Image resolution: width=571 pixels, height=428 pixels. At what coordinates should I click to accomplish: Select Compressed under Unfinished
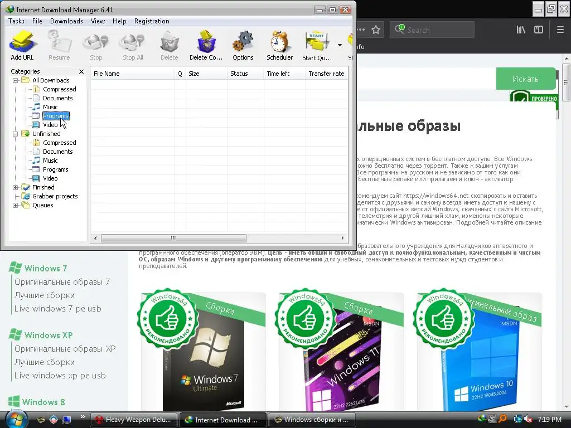[x=59, y=143]
